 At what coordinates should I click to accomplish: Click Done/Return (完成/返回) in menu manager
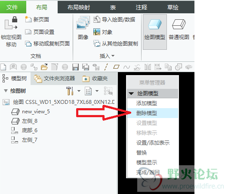click(148, 173)
